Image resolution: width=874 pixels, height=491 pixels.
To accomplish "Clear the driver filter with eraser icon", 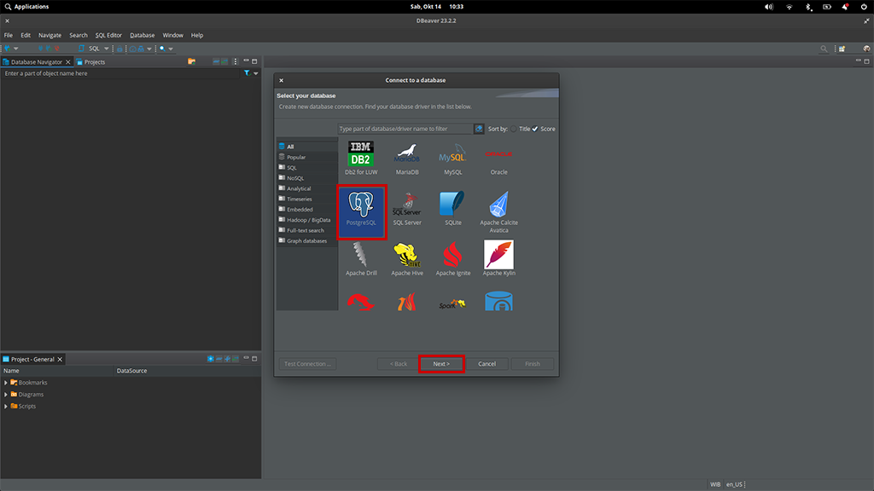I will tap(479, 129).
